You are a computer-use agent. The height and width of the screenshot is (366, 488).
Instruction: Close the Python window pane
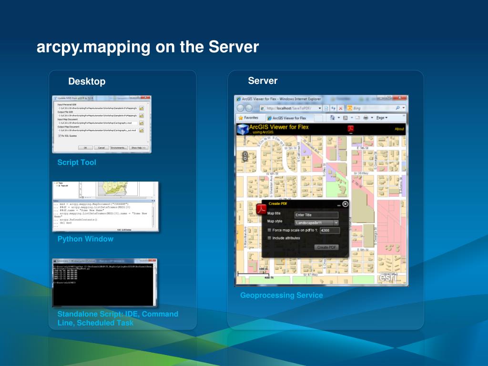pos(154,201)
